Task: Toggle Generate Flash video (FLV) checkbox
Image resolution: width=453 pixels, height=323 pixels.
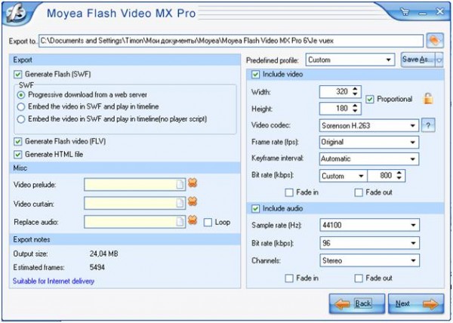Action: coord(17,141)
